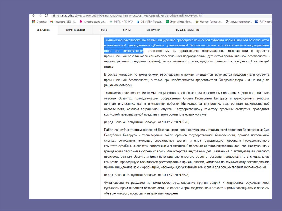Focus the address bar URL ohranatruda.of.by
This screenshot has width=282, height=211.
click(130, 15)
